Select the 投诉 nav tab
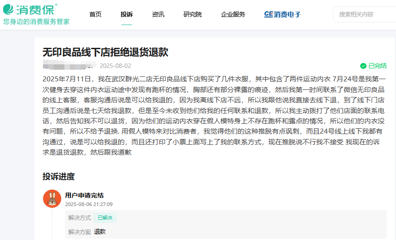 click(127, 14)
